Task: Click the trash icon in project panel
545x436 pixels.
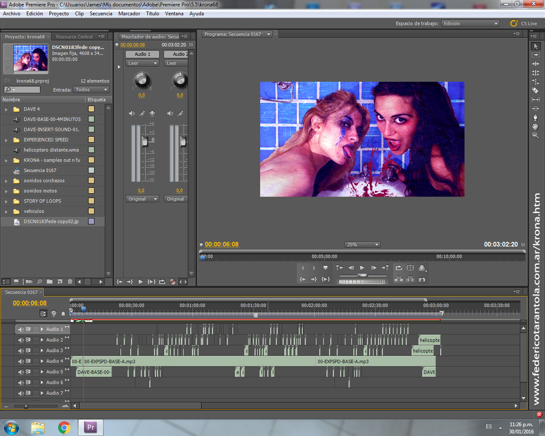Action: tap(70, 282)
